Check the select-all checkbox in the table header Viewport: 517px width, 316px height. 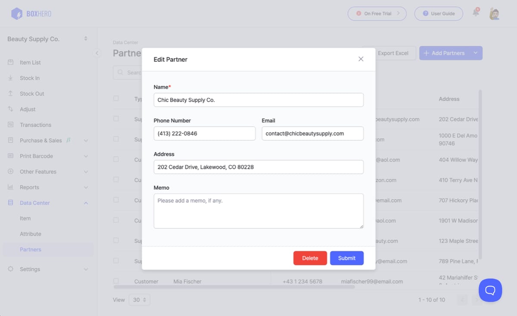[116, 98]
